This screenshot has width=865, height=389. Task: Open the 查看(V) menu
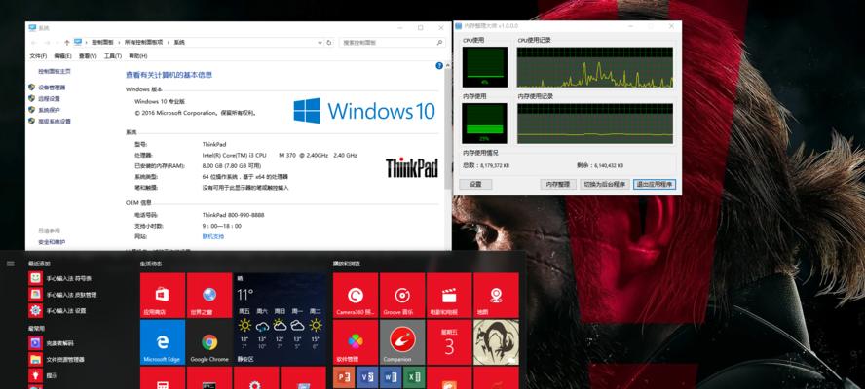87,56
